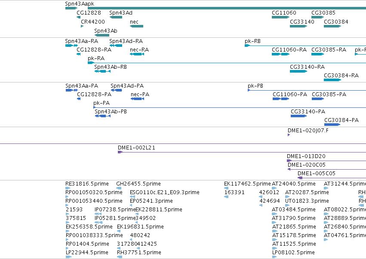Select the 163391 EST feature

(226, 197)
